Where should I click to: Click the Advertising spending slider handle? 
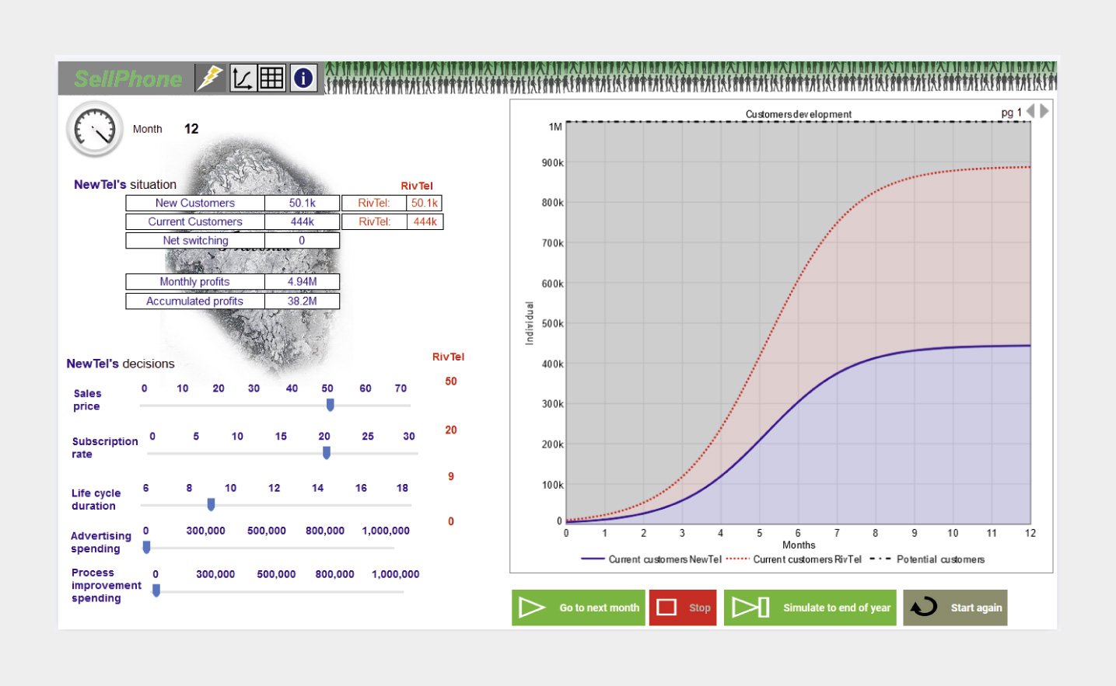click(146, 548)
